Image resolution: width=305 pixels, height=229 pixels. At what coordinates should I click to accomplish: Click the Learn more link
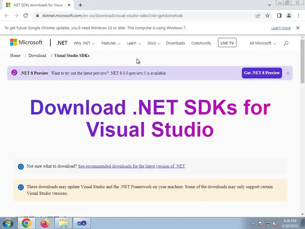point(281,28)
